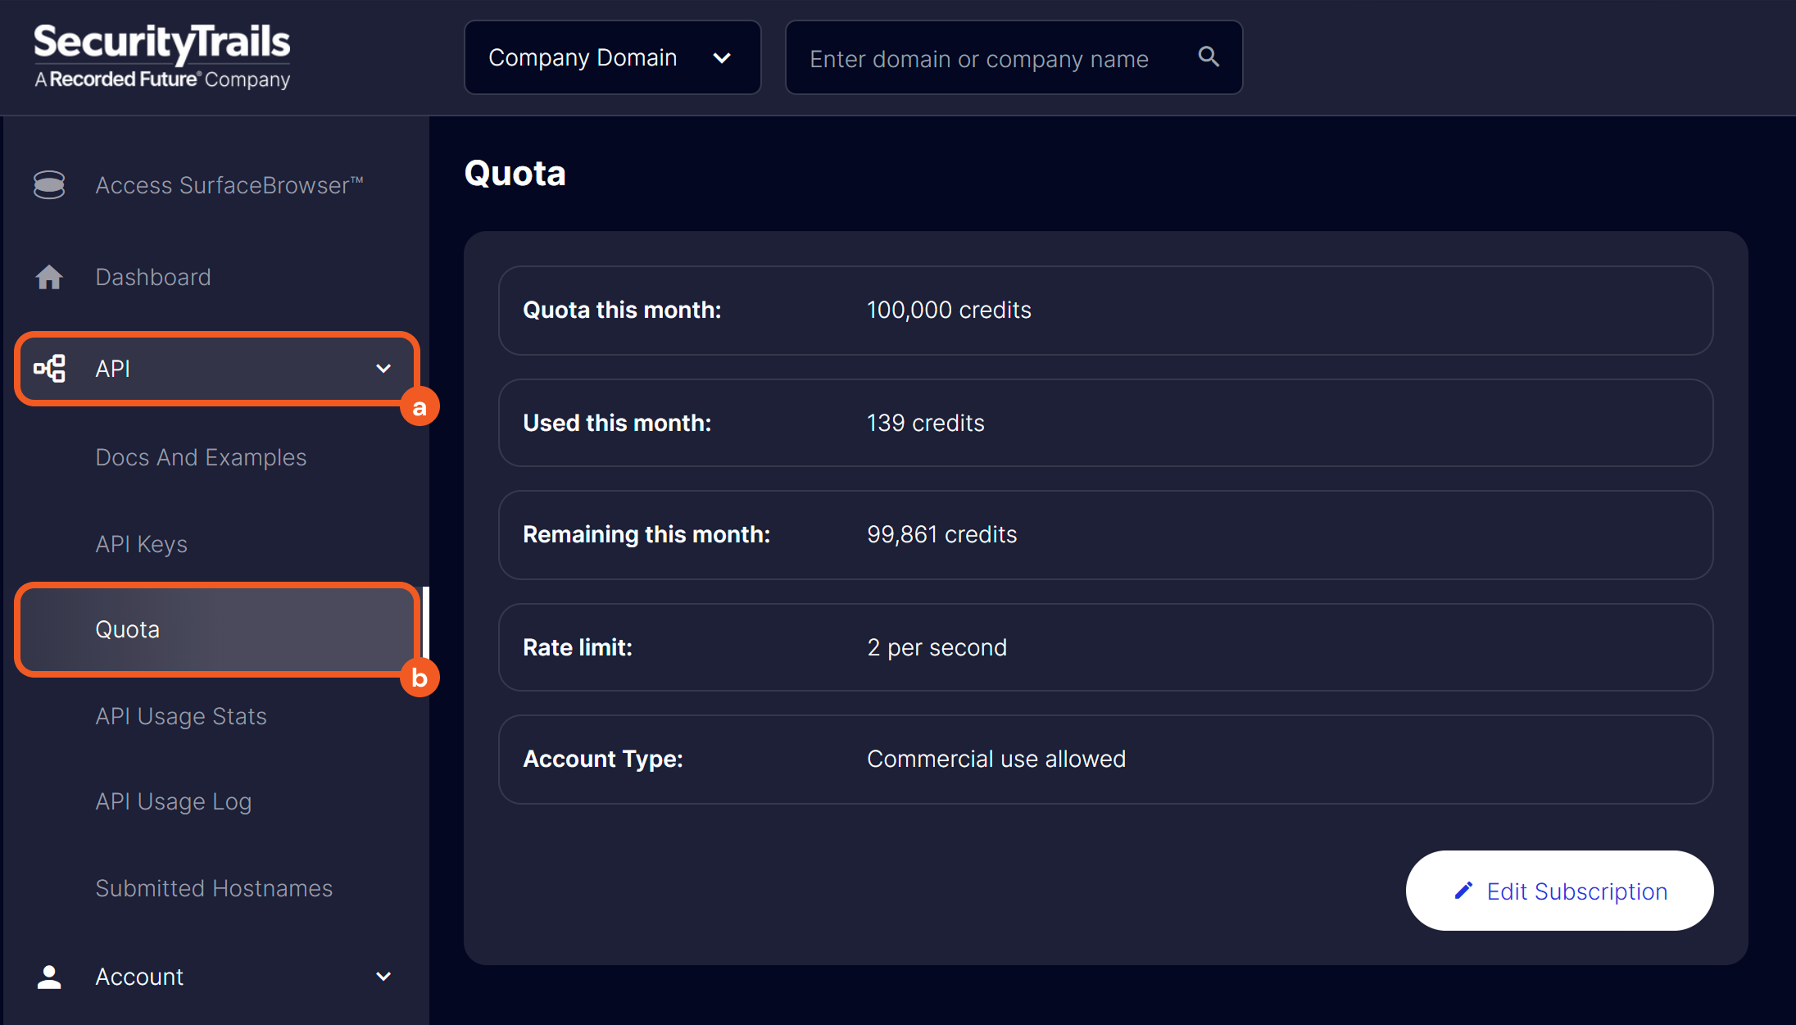This screenshot has height=1025, width=1796.
Task: Click the SurfaceBrowser database icon
Action: click(x=49, y=185)
